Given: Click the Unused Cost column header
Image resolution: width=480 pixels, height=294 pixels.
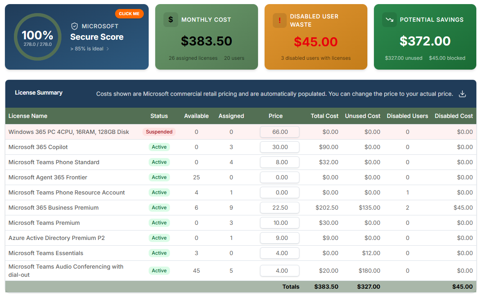Looking at the screenshot, I should point(362,116).
